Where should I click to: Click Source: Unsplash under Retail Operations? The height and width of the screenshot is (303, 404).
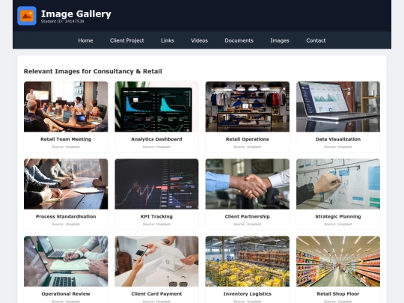248,147
